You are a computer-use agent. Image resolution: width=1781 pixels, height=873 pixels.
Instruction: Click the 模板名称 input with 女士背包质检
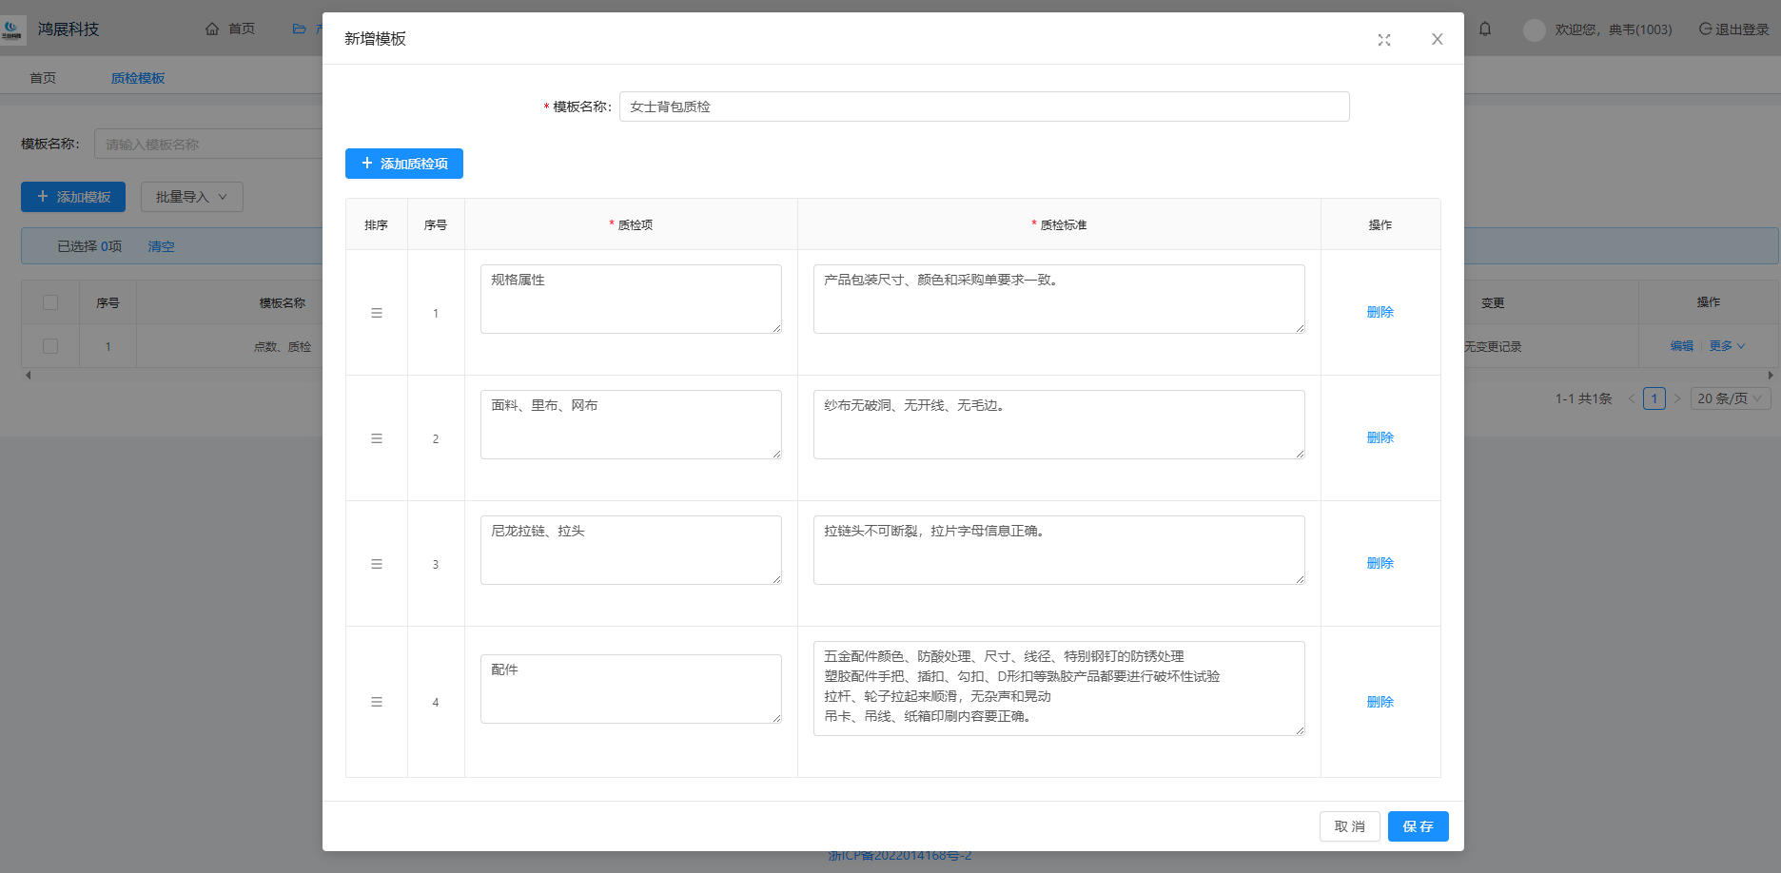tap(984, 107)
